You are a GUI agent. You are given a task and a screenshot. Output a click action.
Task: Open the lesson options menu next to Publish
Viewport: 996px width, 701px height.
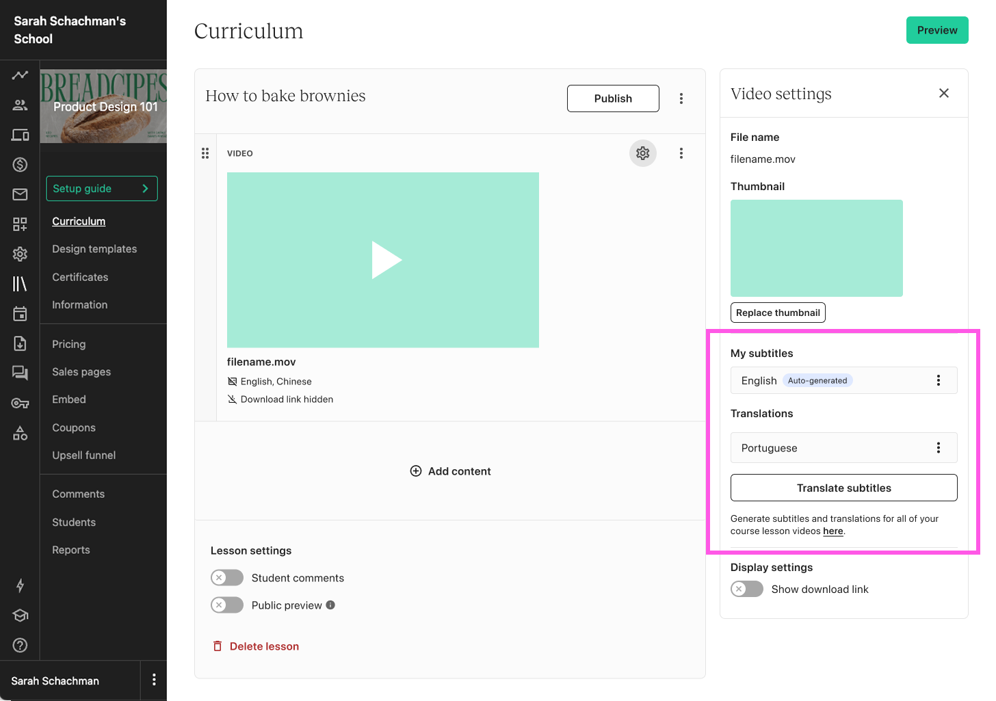(x=681, y=98)
